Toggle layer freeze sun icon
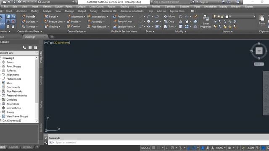 point(219,17)
